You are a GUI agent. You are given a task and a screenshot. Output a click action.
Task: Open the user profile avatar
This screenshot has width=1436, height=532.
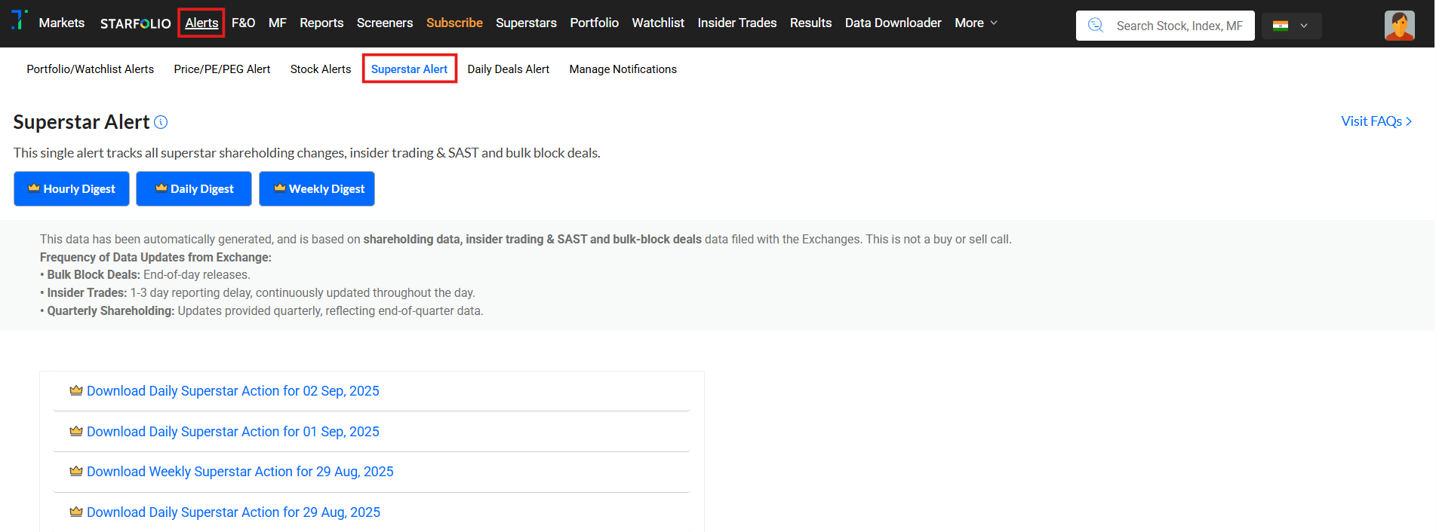pyautogui.click(x=1399, y=26)
